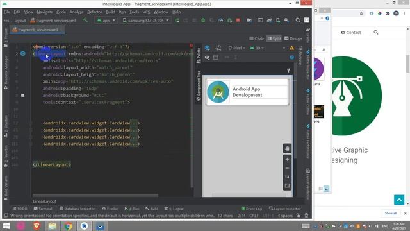Sync Project with Gradle Files icon
The height and width of the screenshot is (231, 410).
pos(269,20)
